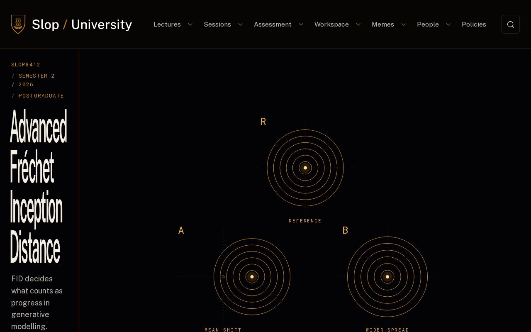Click the letter B diagram label
The width and height of the screenshot is (531, 332).
[345, 230]
